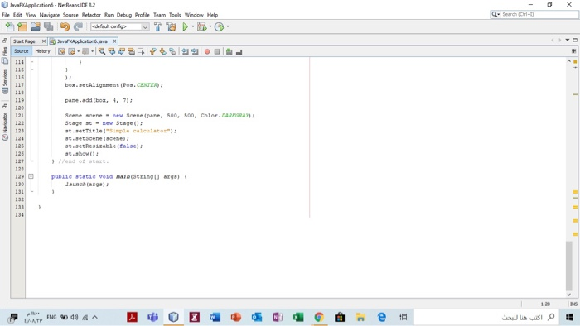
Task: Open Google Chrome from taskbar
Action: [x=319, y=317]
